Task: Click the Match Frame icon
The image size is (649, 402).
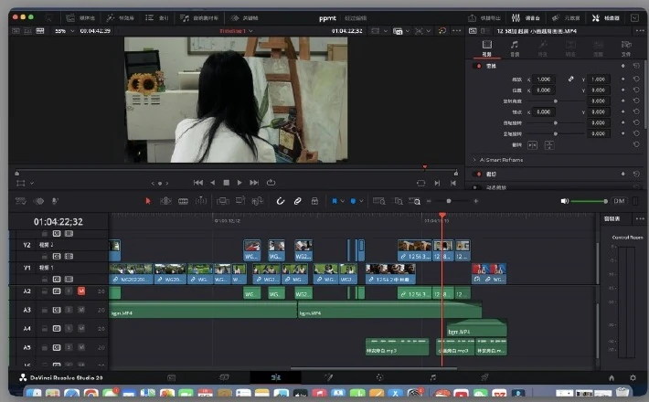Action: pyautogui.click(x=421, y=183)
